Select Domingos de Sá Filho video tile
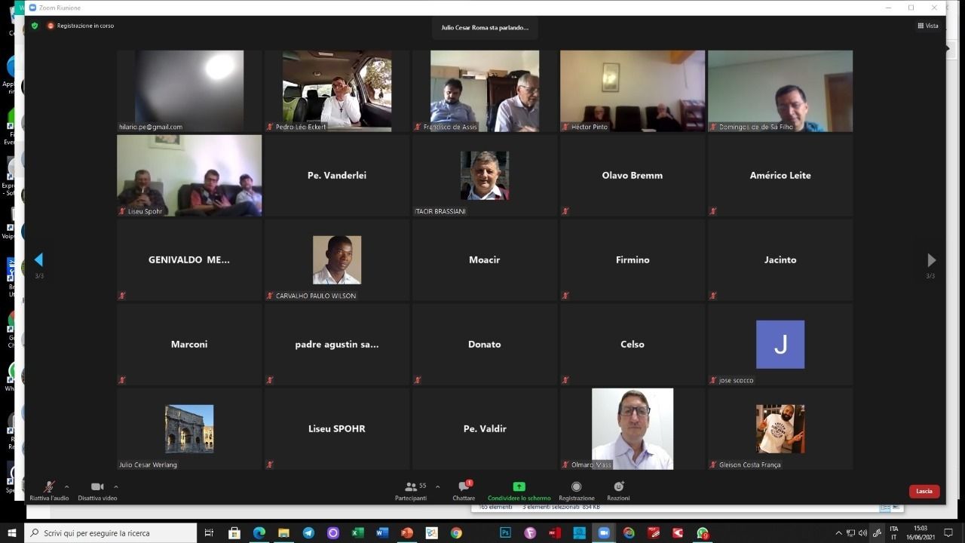This screenshot has height=543, width=965. [780, 91]
